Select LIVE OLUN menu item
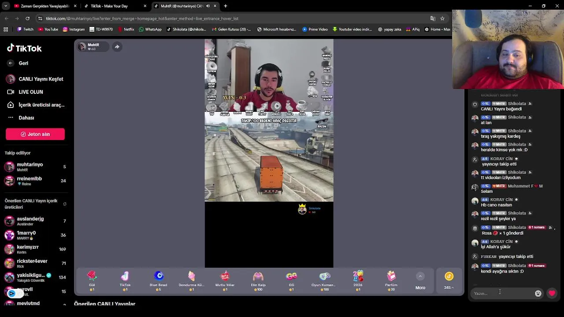Image resolution: width=564 pixels, height=317 pixels. click(x=26, y=92)
